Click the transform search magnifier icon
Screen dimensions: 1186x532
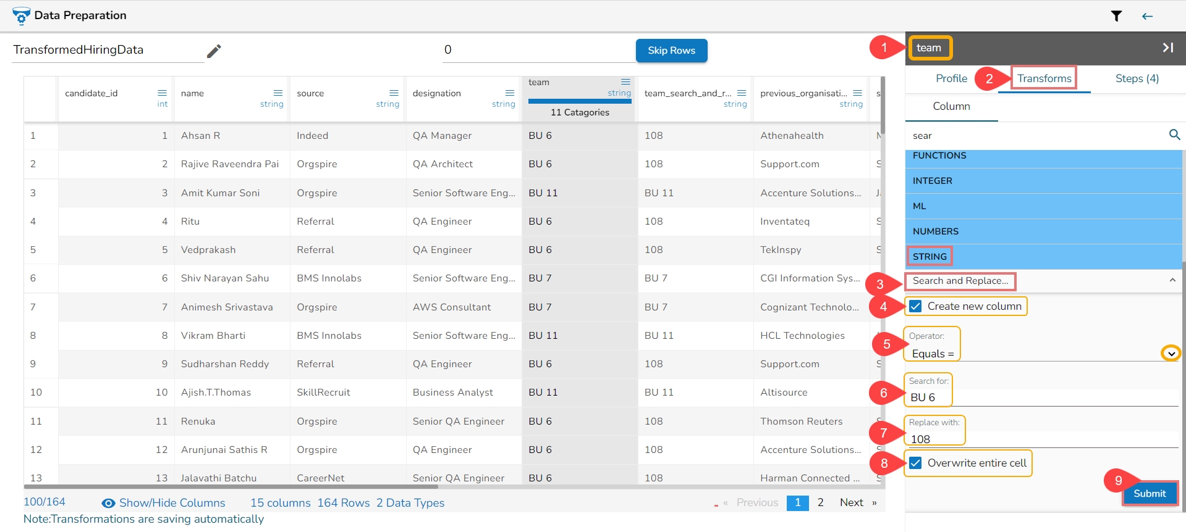click(1174, 135)
